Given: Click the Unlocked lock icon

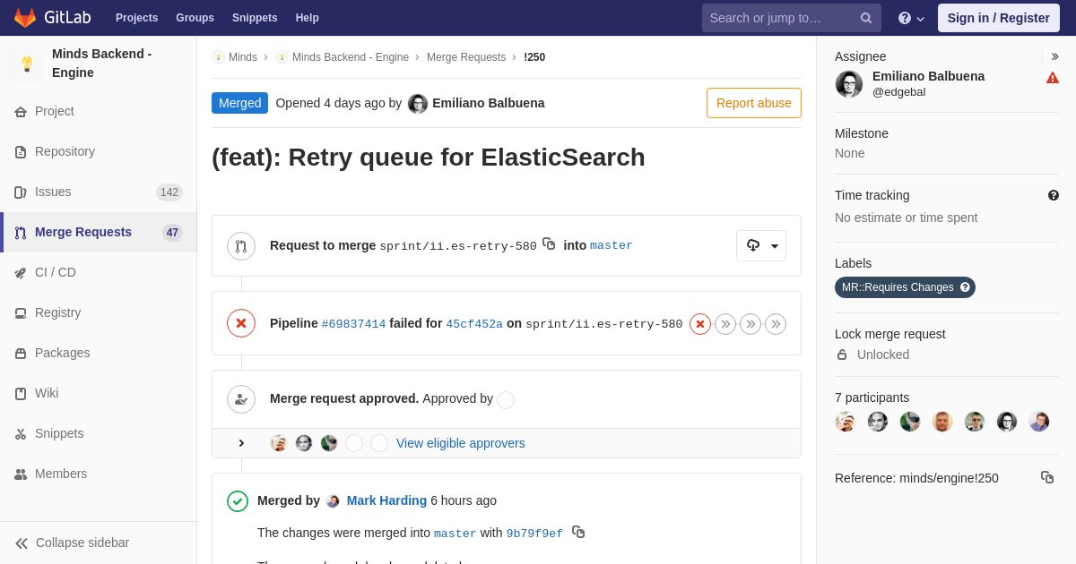Looking at the screenshot, I should click(842, 355).
